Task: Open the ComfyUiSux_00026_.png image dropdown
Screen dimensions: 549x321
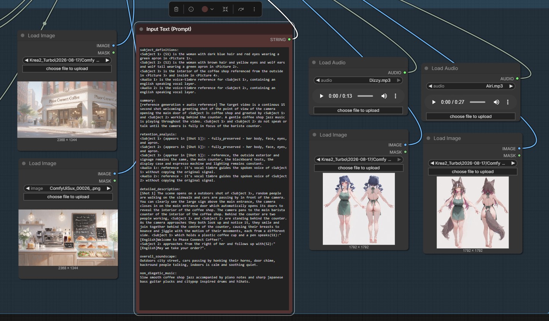Action: 68,188
